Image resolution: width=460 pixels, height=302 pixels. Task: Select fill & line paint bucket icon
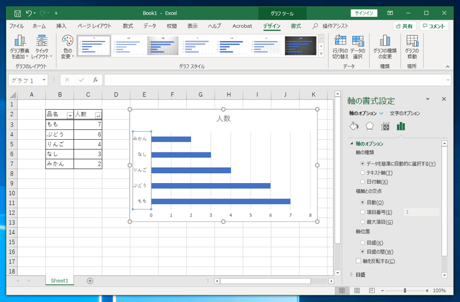(354, 127)
